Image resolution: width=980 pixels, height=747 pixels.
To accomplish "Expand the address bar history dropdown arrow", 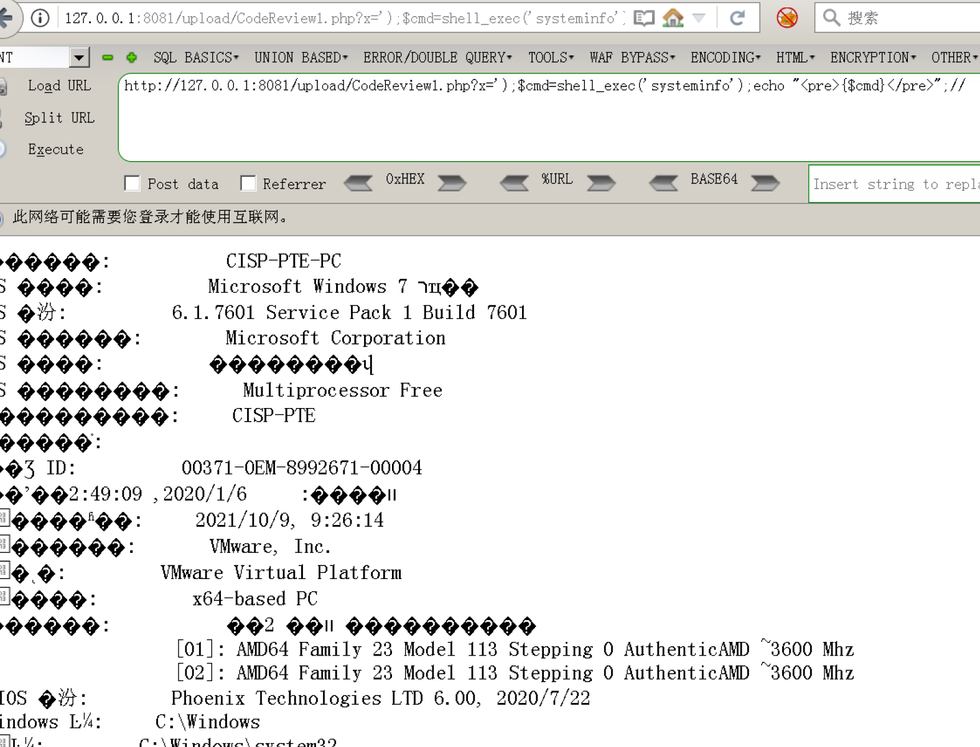I will tap(699, 18).
